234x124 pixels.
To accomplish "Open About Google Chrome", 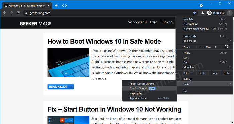I will [149, 84].
